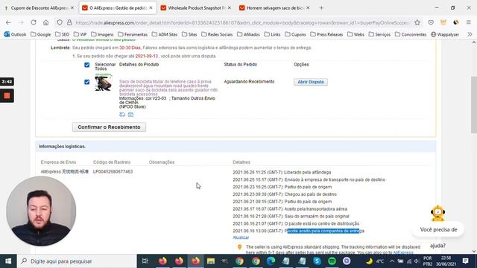Toggle the Selecionar Todos checkbox
Screen dimensions: 477x268
(87, 65)
